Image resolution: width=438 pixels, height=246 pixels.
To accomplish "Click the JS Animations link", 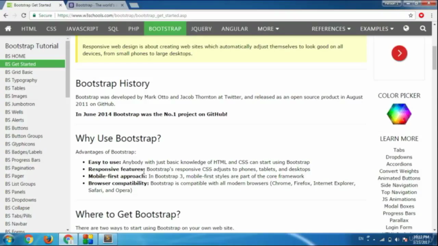I will [399, 199].
